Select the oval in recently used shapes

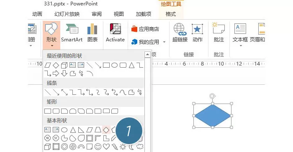pyautogui.click(x=114, y=65)
